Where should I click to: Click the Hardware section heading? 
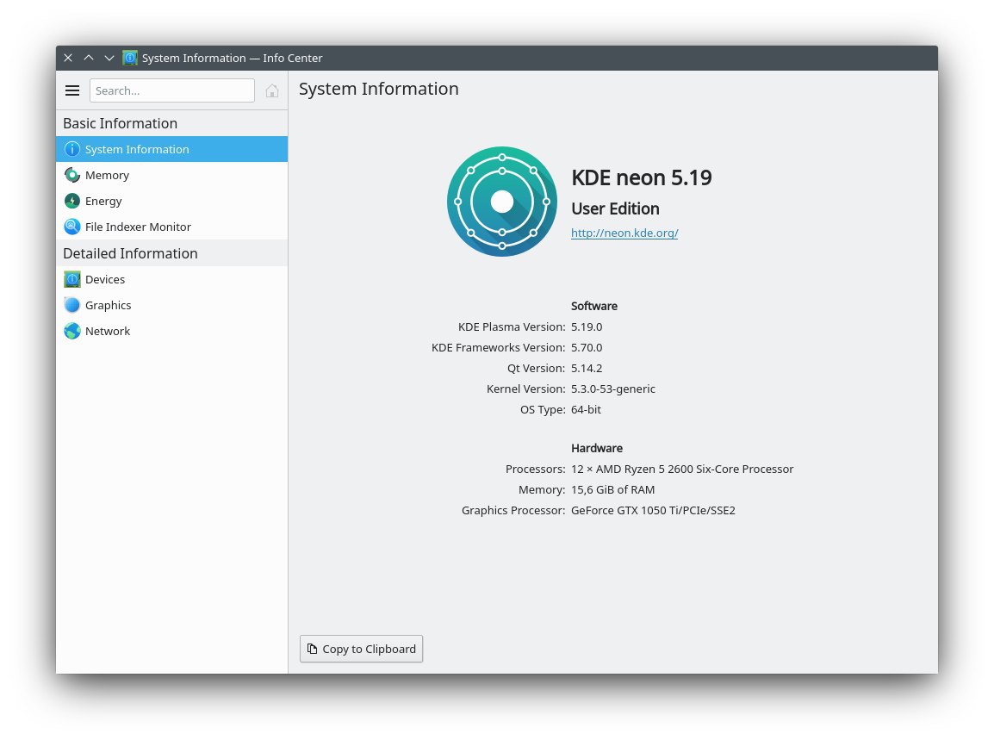[x=597, y=448]
